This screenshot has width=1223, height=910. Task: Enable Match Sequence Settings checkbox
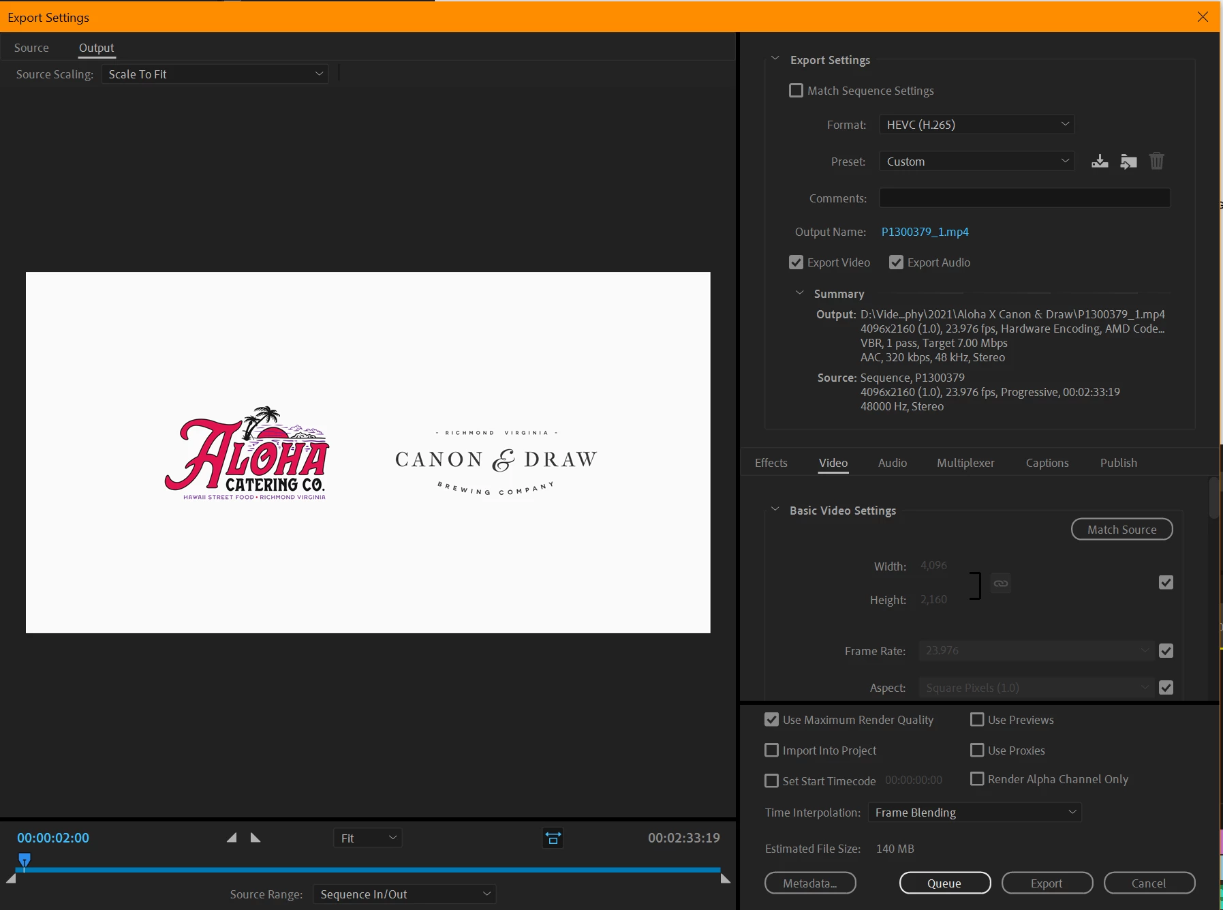click(x=796, y=91)
